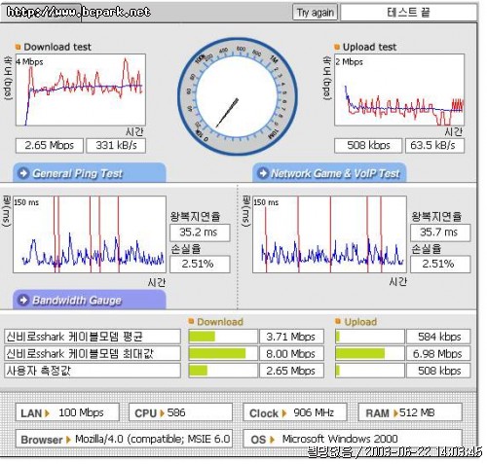
Task: Open the Bandwidth Gauge tab
Action: [x=90, y=300]
